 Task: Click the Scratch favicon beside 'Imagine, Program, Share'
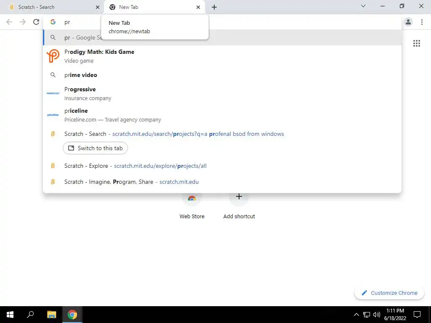tap(53, 182)
